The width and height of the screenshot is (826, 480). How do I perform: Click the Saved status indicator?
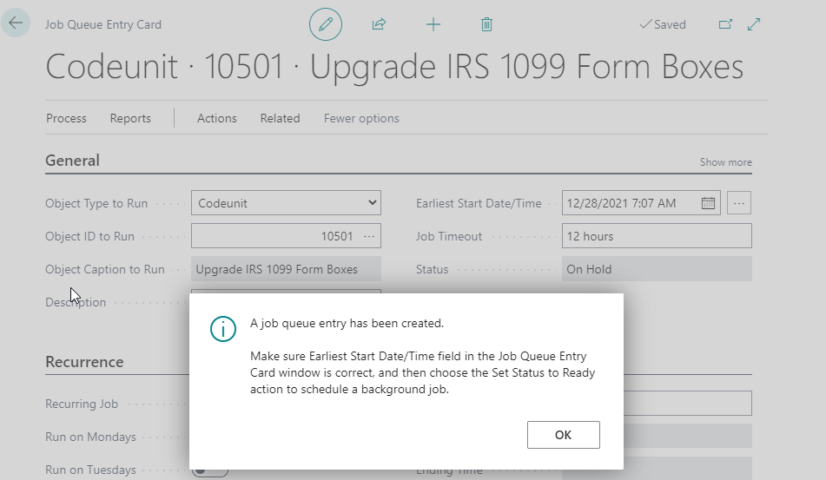click(663, 24)
